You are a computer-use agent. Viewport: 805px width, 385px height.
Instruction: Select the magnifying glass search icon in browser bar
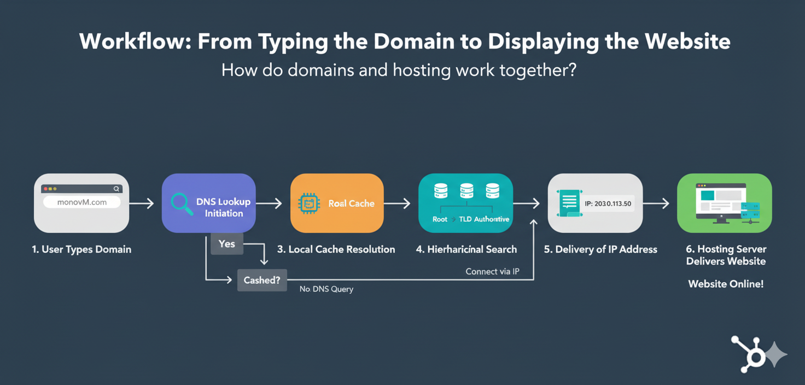click(x=116, y=189)
